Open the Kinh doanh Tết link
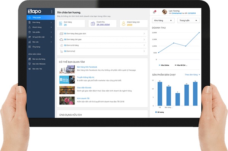The height and width of the screenshot is (151, 228). pyautogui.click(x=83, y=98)
